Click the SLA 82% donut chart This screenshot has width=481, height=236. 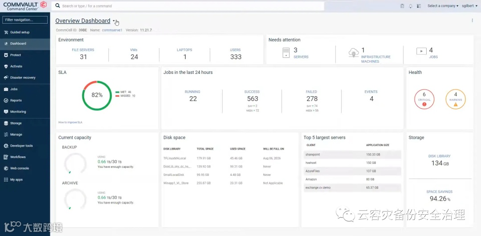(x=97, y=95)
